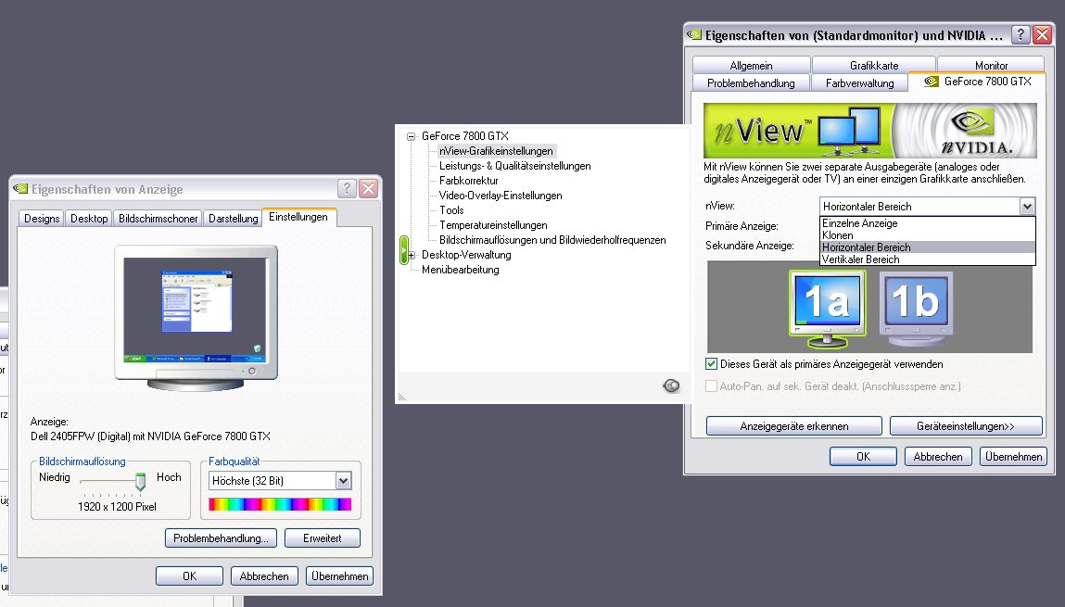
Task: Click the 'Anzeigegeräte erkennen' button
Action: coord(794,426)
